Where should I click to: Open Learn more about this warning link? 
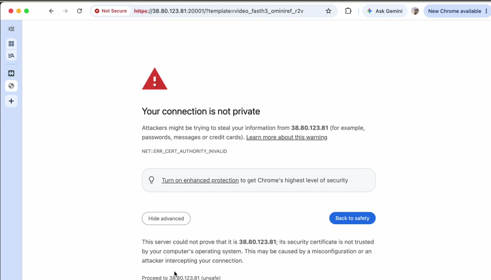point(287,137)
